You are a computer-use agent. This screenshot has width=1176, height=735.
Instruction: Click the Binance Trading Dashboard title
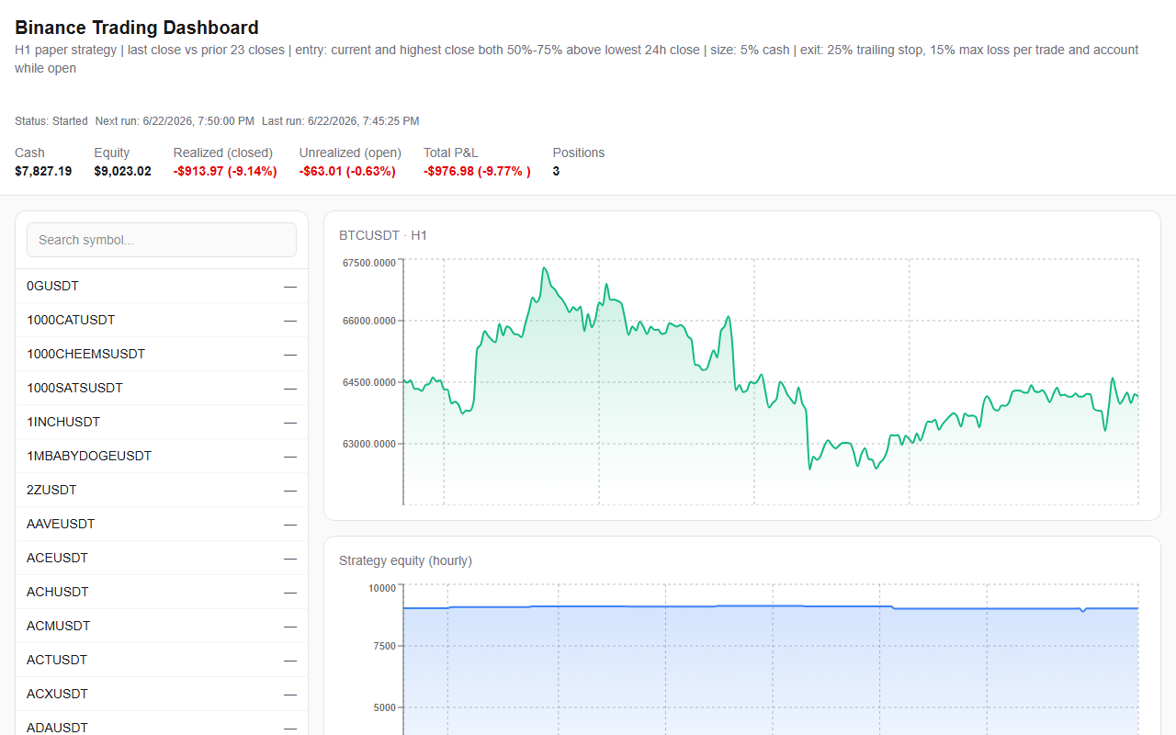pos(137,28)
